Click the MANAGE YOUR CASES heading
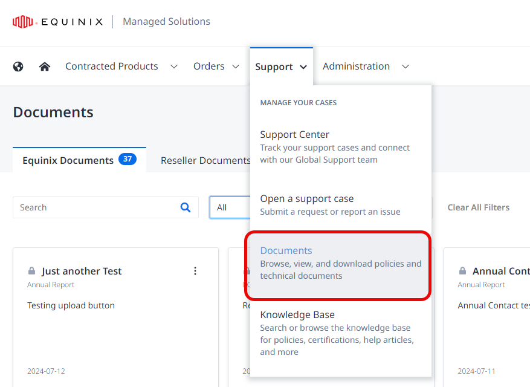Viewport: 530px width, 387px height. (299, 103)
